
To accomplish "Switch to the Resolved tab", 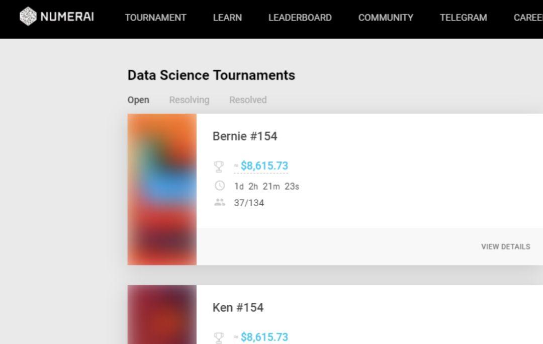I will 248,100.
